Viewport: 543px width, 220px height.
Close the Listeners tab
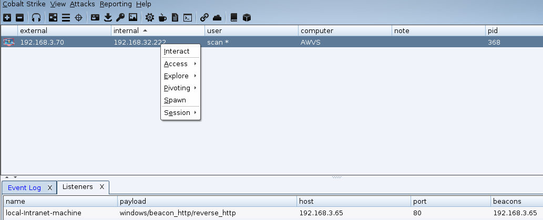[x=102, y=187]
